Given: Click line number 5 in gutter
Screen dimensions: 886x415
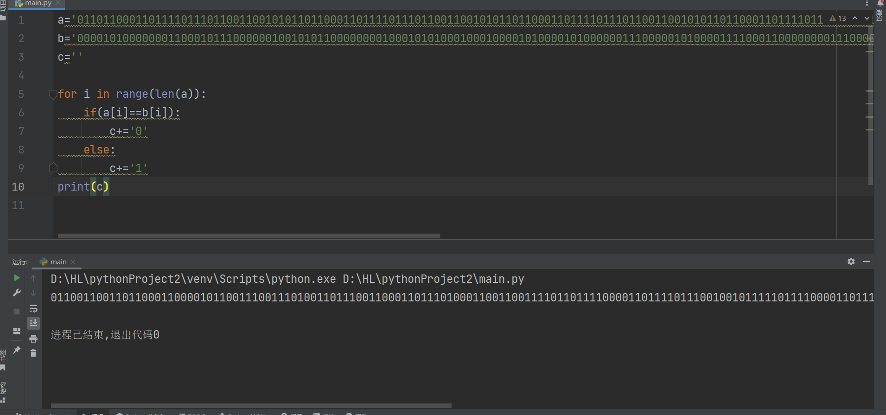Looking at the screenshot, I should [x=21, y=94].
